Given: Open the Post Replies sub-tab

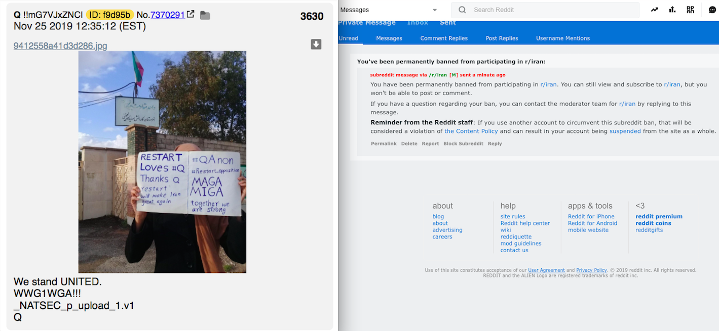Looking at the screenshot, I should [x=502, y=38].
